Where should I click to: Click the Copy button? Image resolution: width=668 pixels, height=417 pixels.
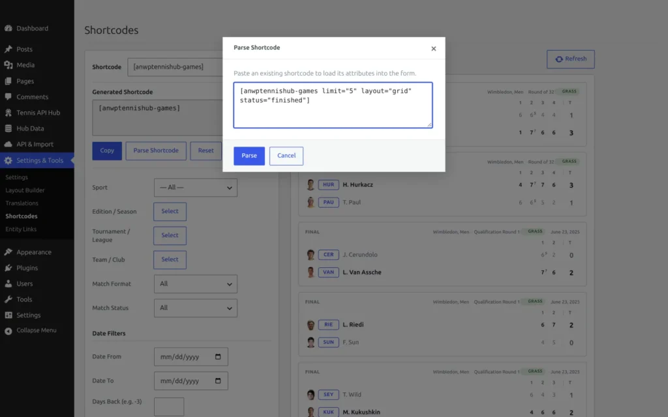107,151
